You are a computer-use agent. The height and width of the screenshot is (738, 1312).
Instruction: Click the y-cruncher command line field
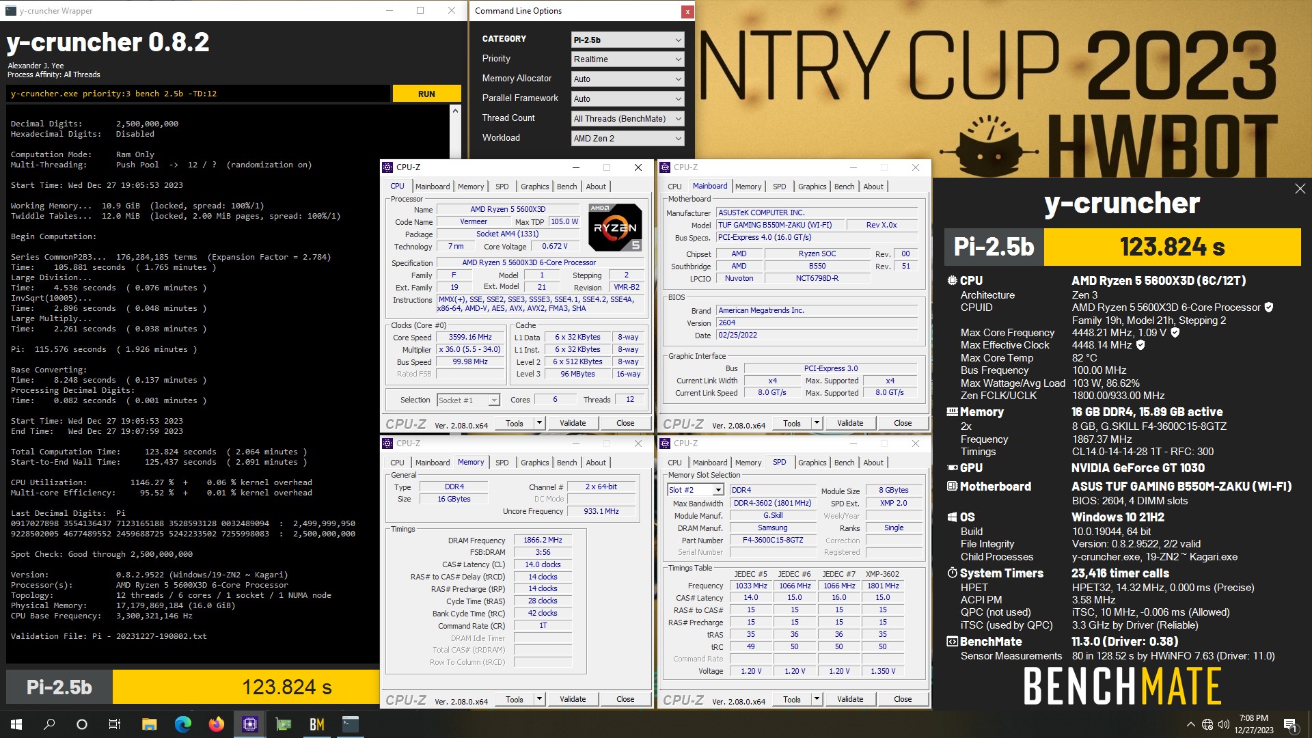pyautogui.click(x=198, y=94)
